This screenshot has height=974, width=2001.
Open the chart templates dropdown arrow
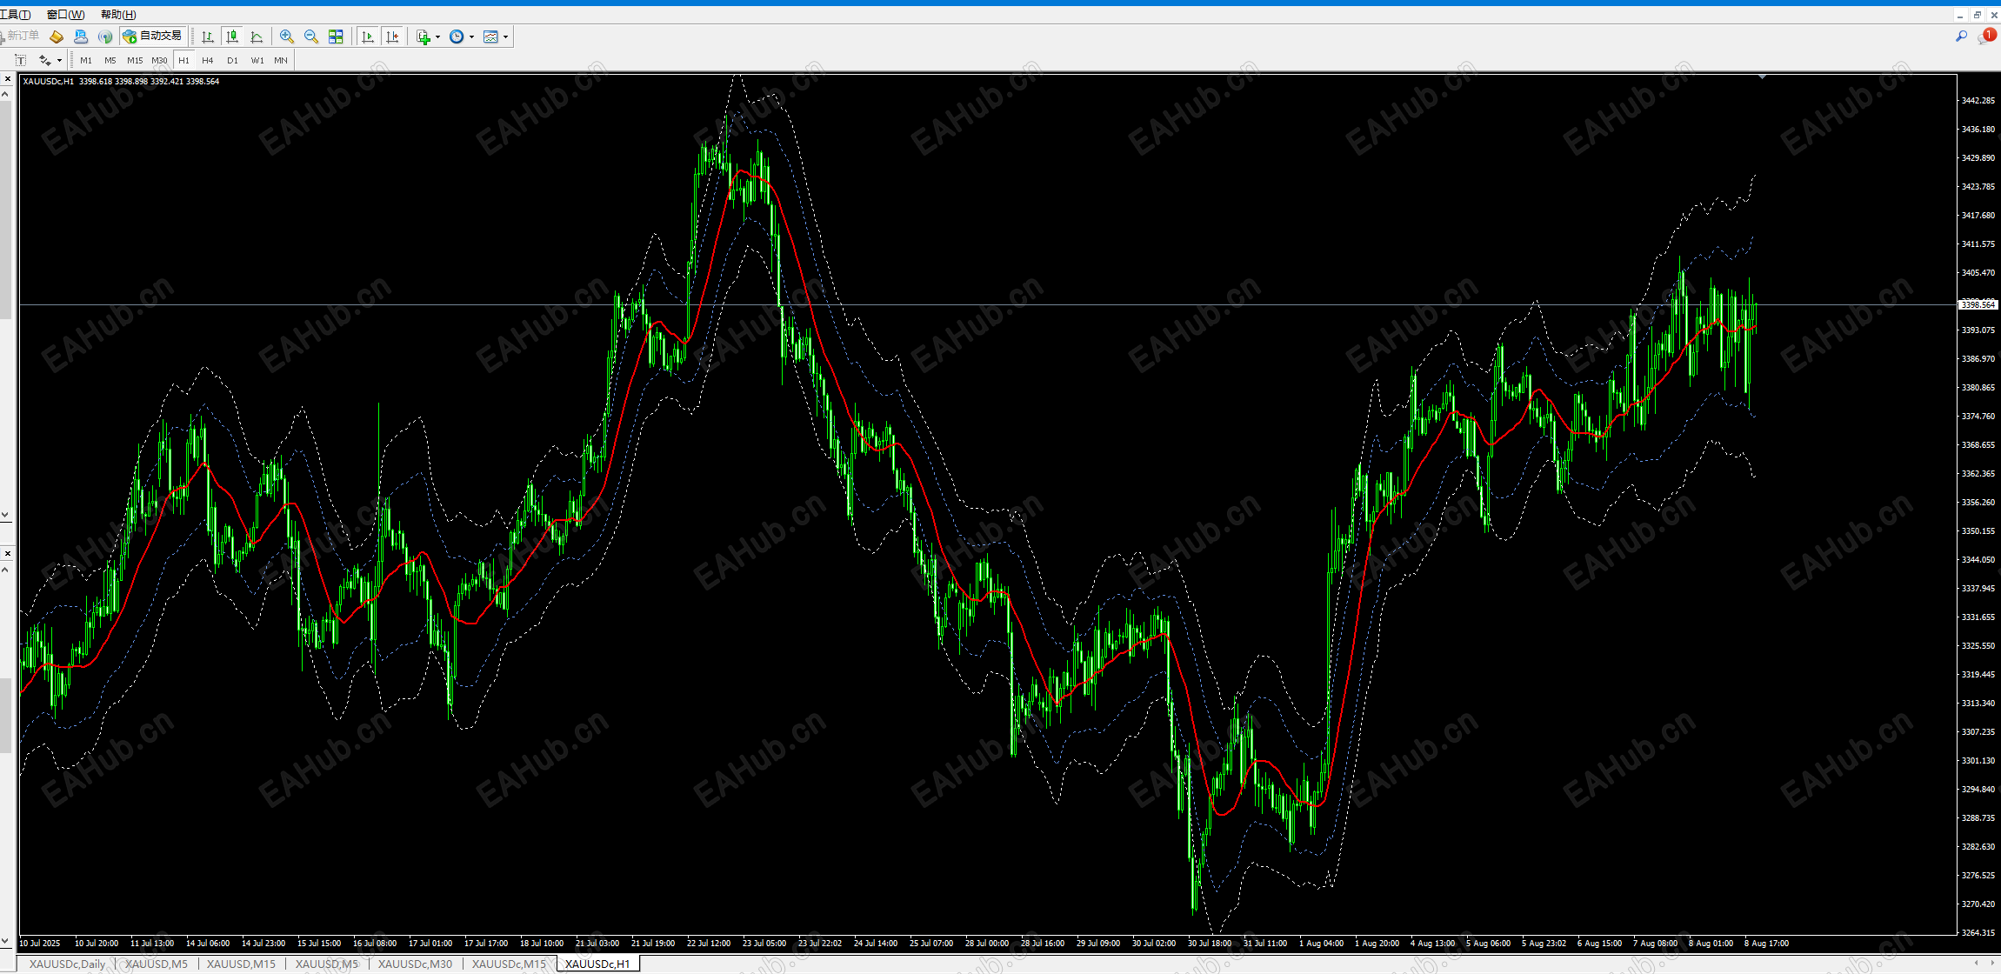click(x=505, y=37)
